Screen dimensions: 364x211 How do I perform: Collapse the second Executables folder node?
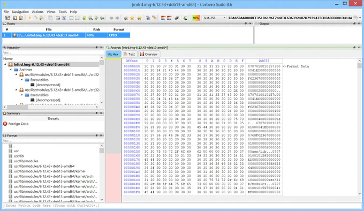(x=22, y=95)
